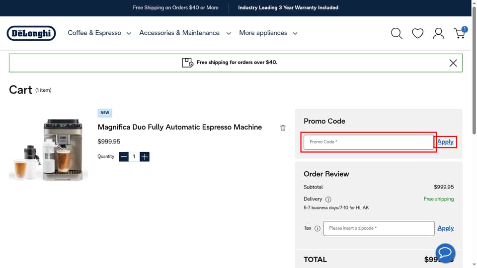Click the green 'Free shipping' text
Viewport: 477px width, 268px height.
pos(439,199)
